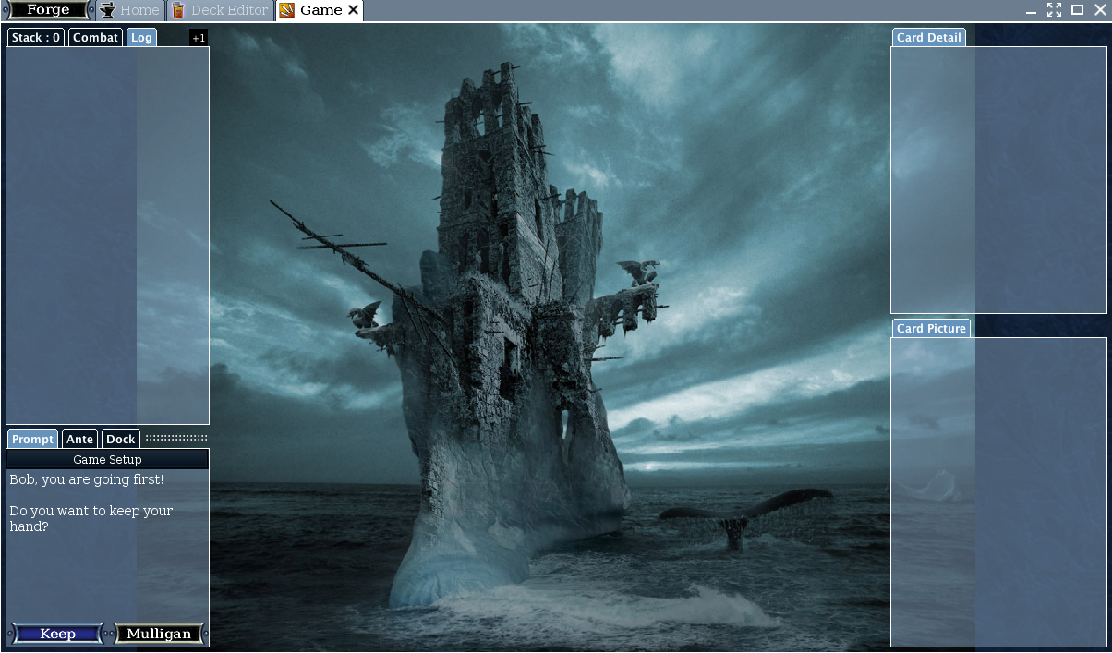Open the Log panel tab
The width and height of the screenshot is (1112, 653).
click(141, 38)
